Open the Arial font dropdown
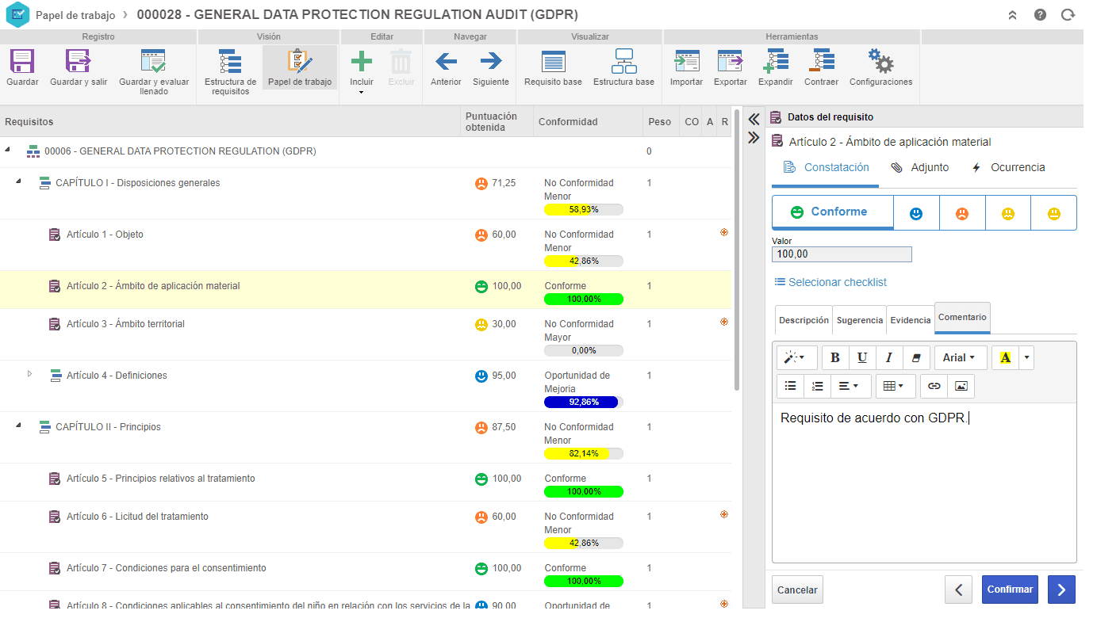Image resolution: width=1097 pixels, height=622 pixels. [x=961, y=358]
